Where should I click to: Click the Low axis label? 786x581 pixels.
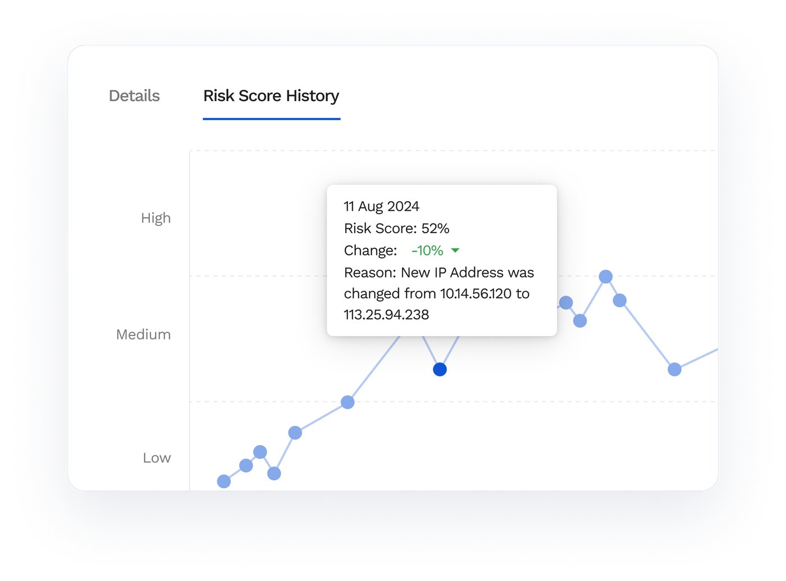tap(157, 458)
